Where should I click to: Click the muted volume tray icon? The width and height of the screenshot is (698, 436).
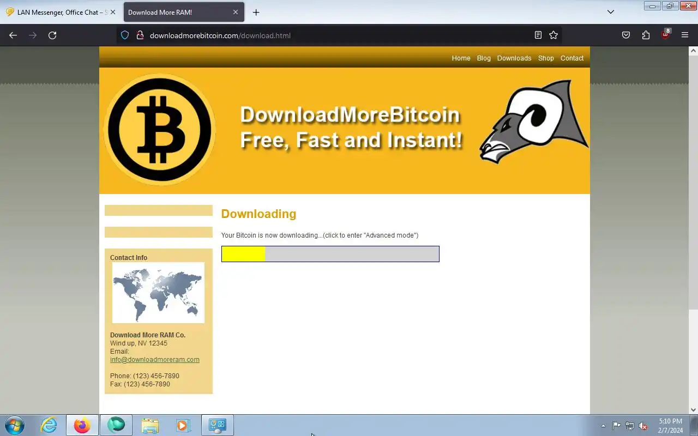click(643, 426)
